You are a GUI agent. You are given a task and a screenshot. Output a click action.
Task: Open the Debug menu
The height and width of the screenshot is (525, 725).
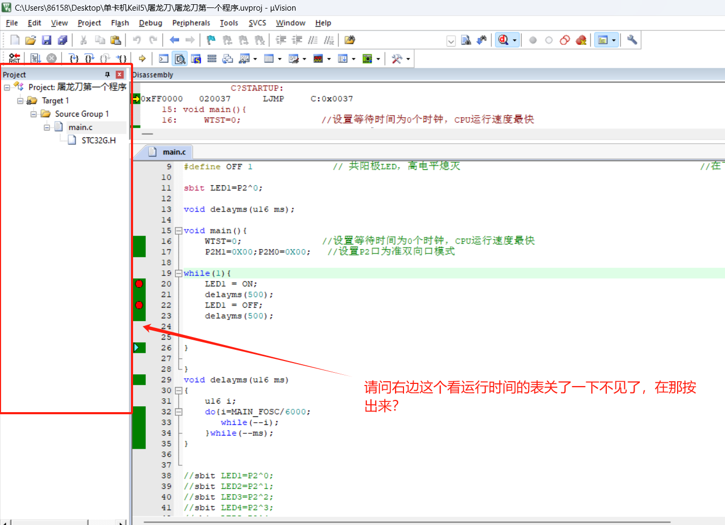pyautogui.click(x=151, y=23)
